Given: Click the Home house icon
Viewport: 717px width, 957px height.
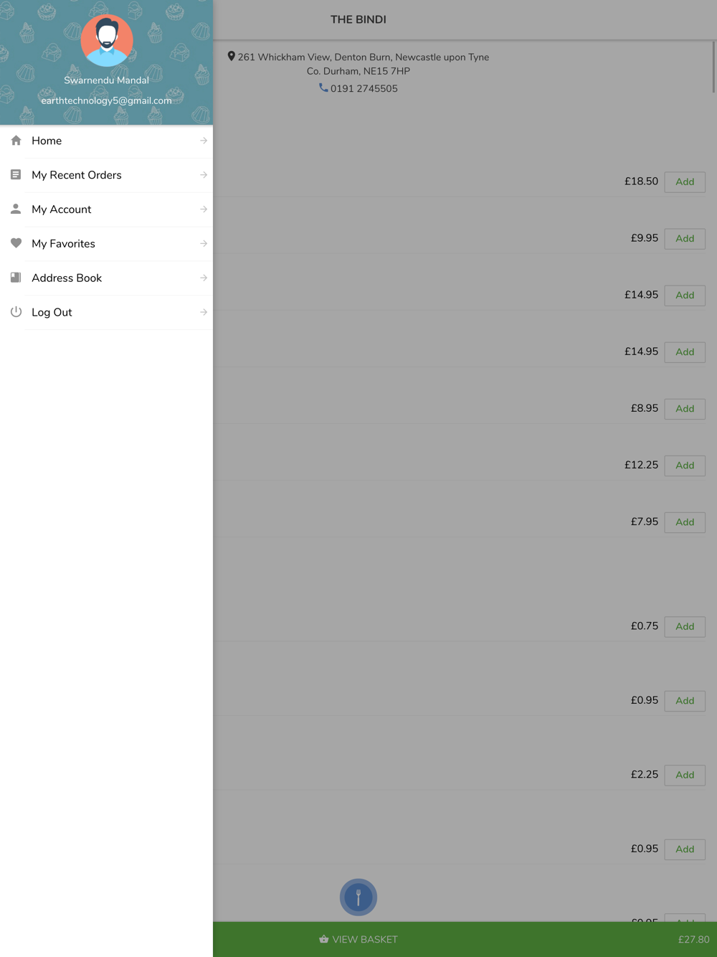Looking at the screenshot, I should click(x=16, y=141).
